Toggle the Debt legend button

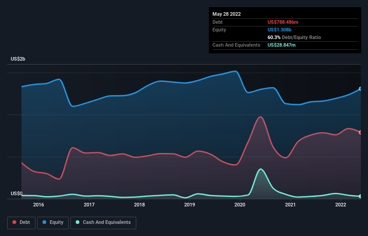(22, 223)
